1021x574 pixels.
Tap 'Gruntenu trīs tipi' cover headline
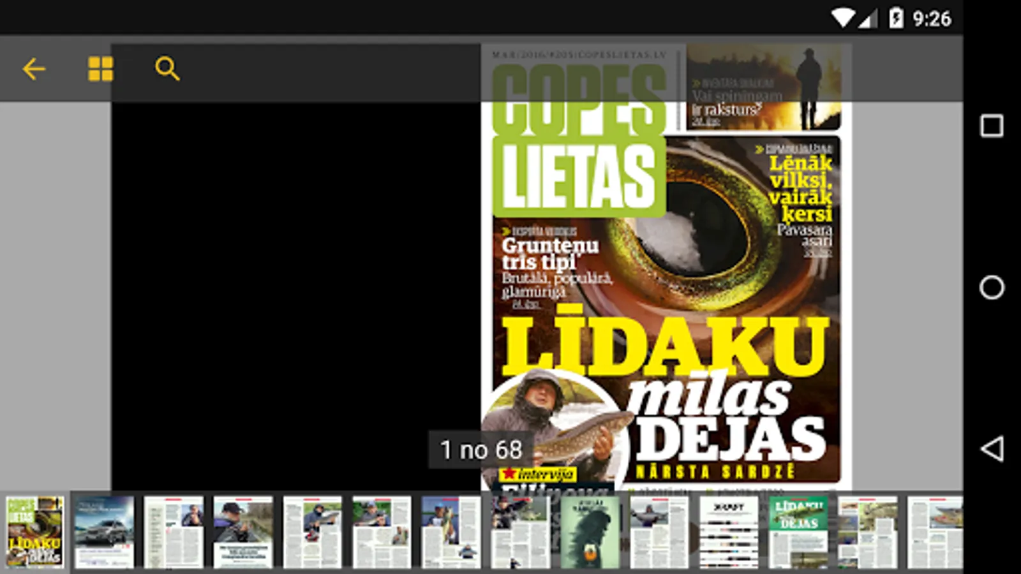point(550,253)
